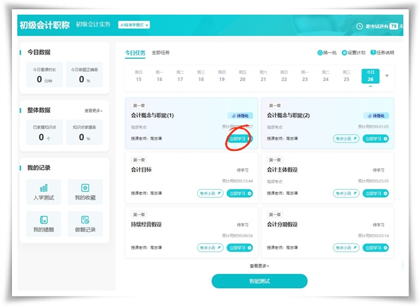The image size is (420, 306).
Task: Select 周五 20 in the calendar
Action: point(242,76)
